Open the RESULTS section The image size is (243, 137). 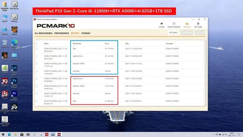point(187,25)
